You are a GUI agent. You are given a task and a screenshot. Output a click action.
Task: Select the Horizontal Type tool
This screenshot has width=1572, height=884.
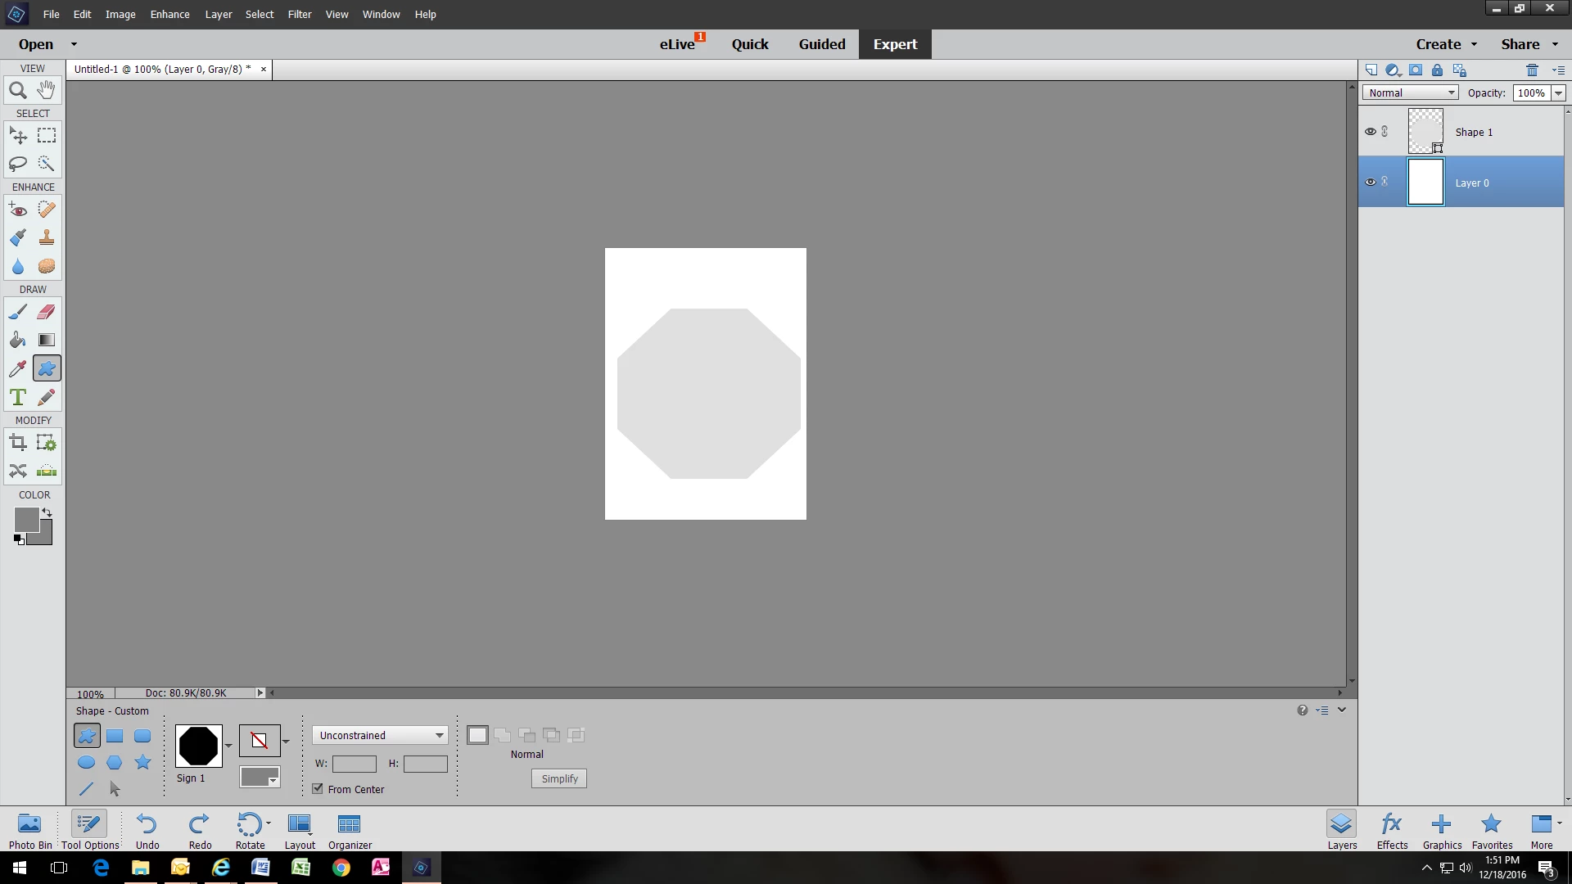coord(17,398)
